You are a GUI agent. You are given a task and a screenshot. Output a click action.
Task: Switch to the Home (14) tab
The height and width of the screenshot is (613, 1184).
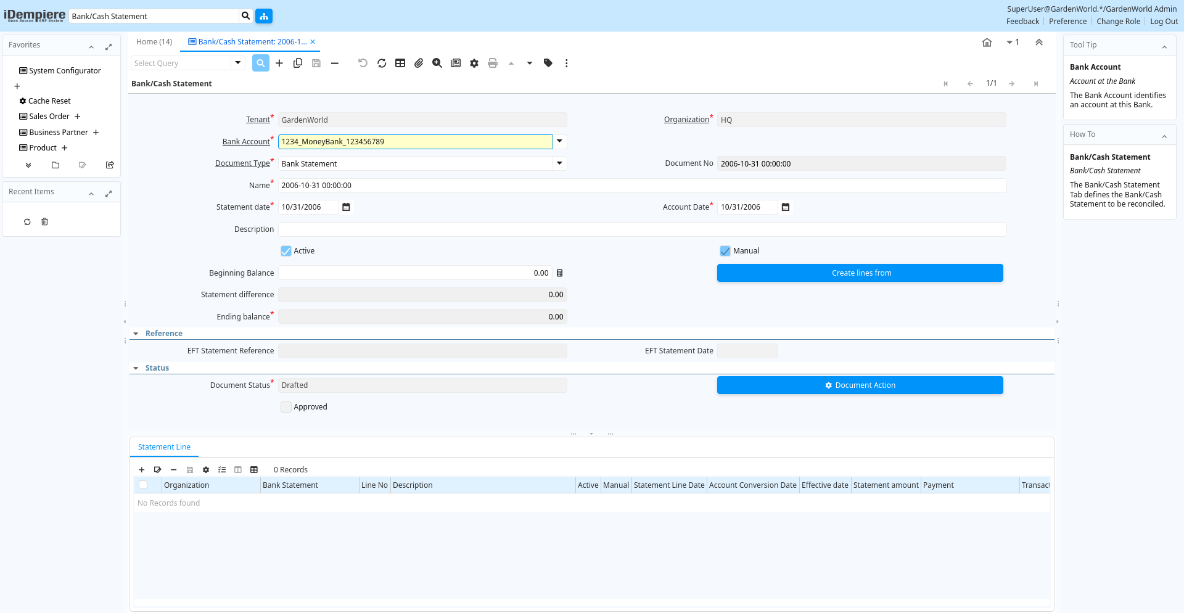tap(154, 42)
